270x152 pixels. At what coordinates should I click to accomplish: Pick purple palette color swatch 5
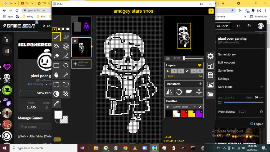[x=199, y=114]
